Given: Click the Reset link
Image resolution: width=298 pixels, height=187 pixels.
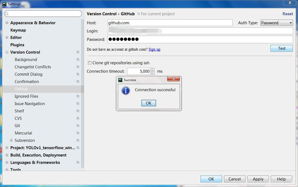Looking at the screenshot, I should click(288, 14).
